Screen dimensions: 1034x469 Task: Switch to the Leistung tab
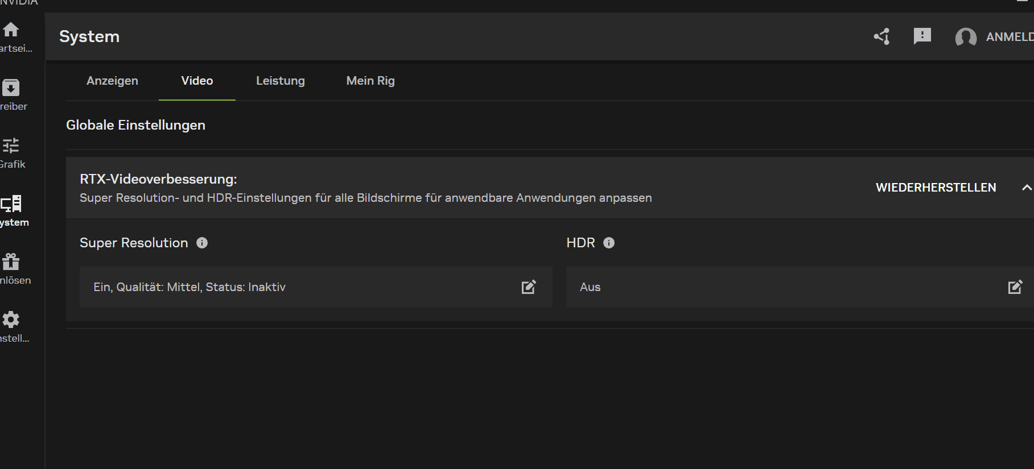280,81
